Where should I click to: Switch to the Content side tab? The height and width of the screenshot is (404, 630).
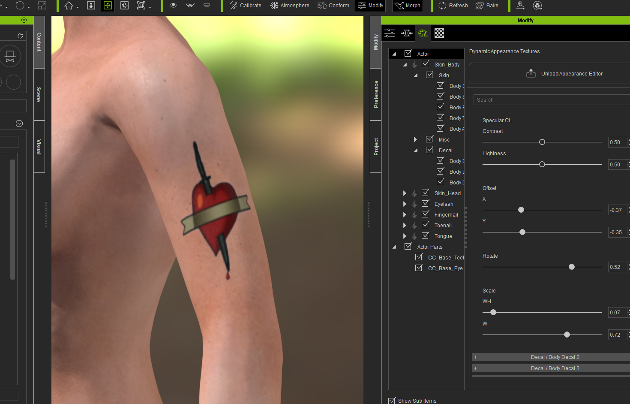click(39, 42)
